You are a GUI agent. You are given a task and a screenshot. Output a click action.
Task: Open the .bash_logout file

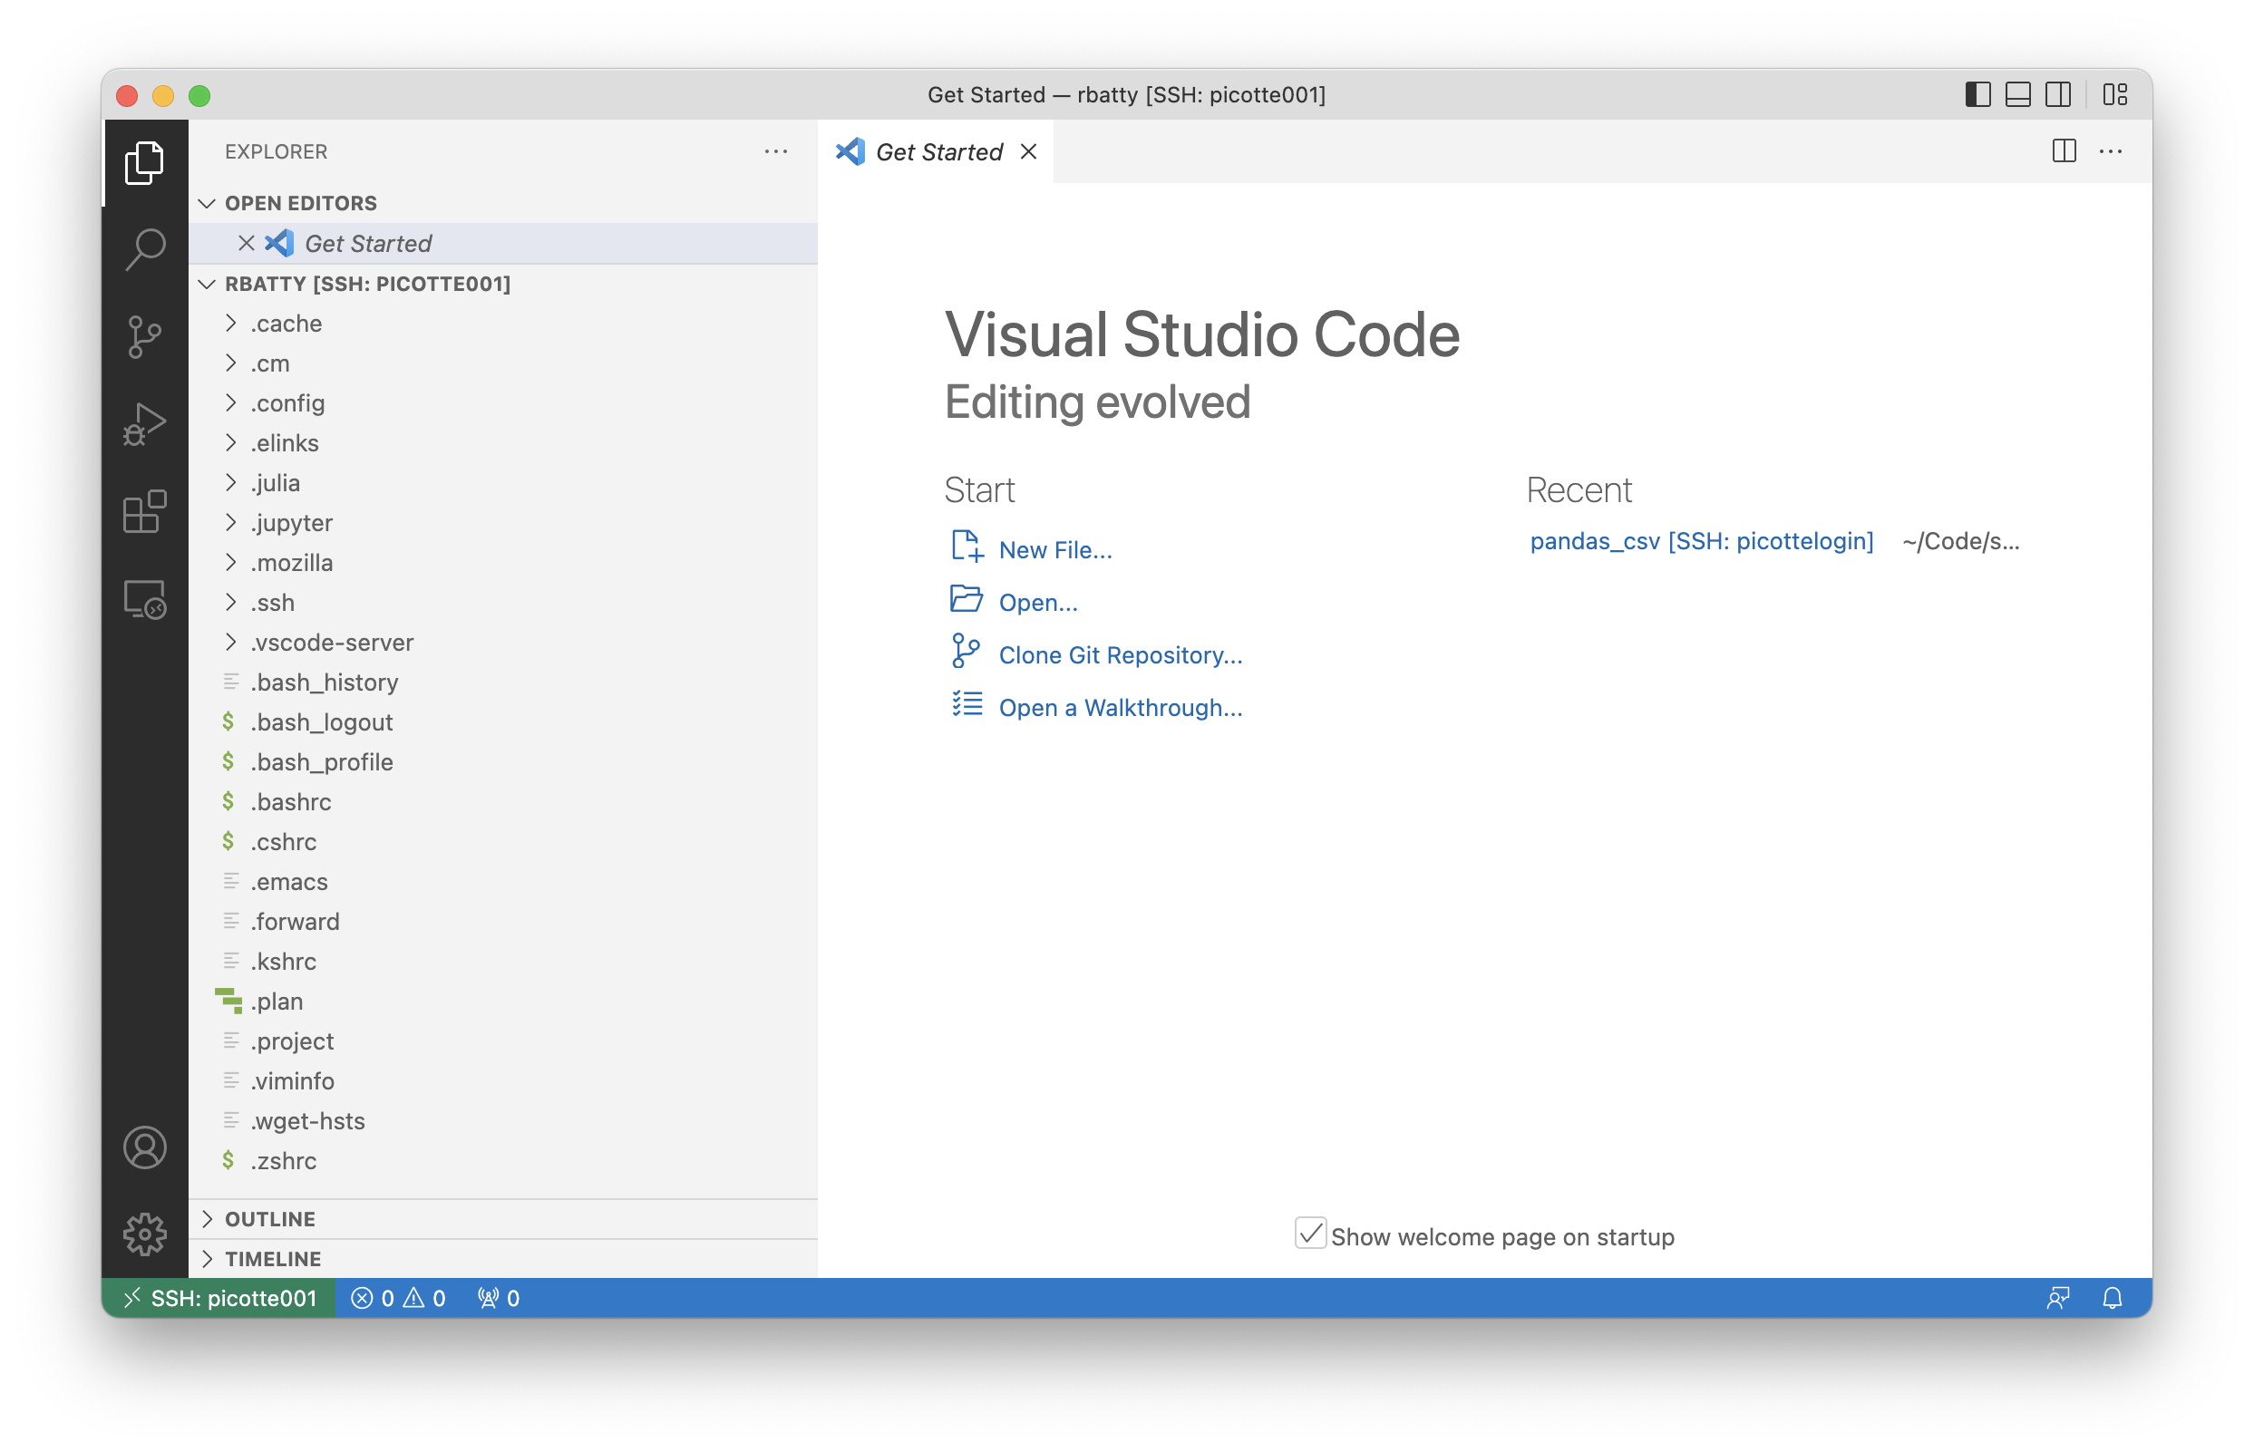point(502,722)
